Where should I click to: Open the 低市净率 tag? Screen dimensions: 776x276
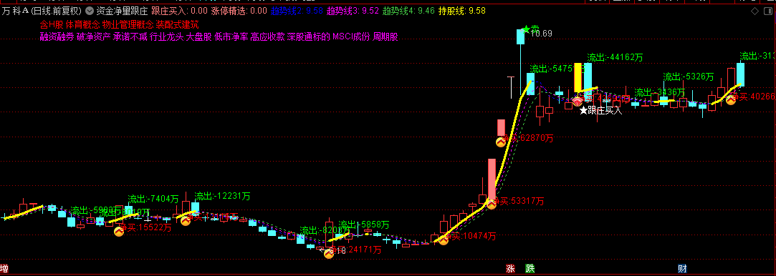[231, 36]
